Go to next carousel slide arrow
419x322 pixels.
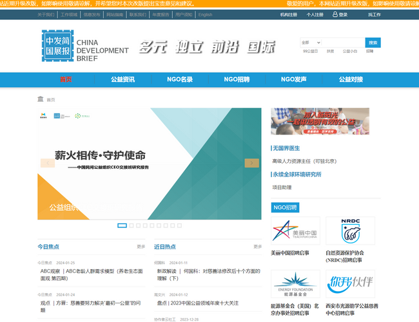tap(251, 164)
